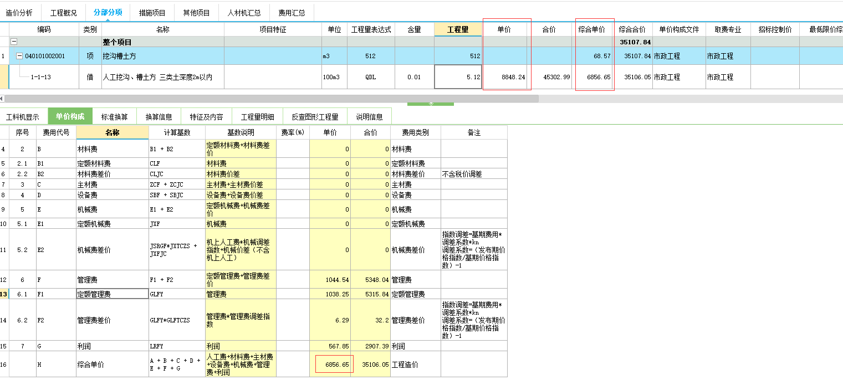This screenshot has width=843, height=380.
Task: Go to the 费用汇总 tab
Action: pos(292,12)
